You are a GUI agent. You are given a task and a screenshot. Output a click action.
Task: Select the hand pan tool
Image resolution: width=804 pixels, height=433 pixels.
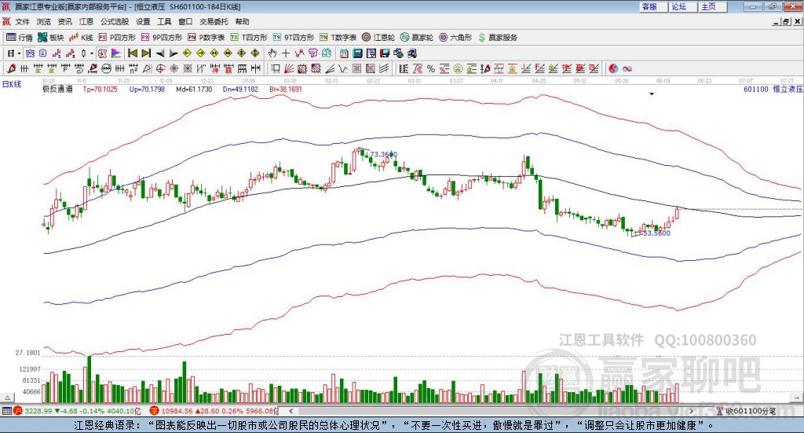pyautogui.click(x=272, y=53)
